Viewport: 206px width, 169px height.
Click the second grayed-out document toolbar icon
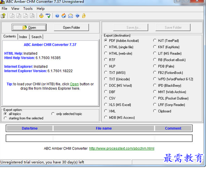pyautogui.click(x=19, y=16)
